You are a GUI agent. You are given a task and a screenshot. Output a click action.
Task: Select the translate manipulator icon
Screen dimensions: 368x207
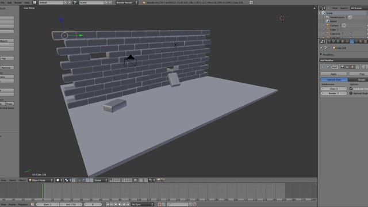(x=83, y=180)
